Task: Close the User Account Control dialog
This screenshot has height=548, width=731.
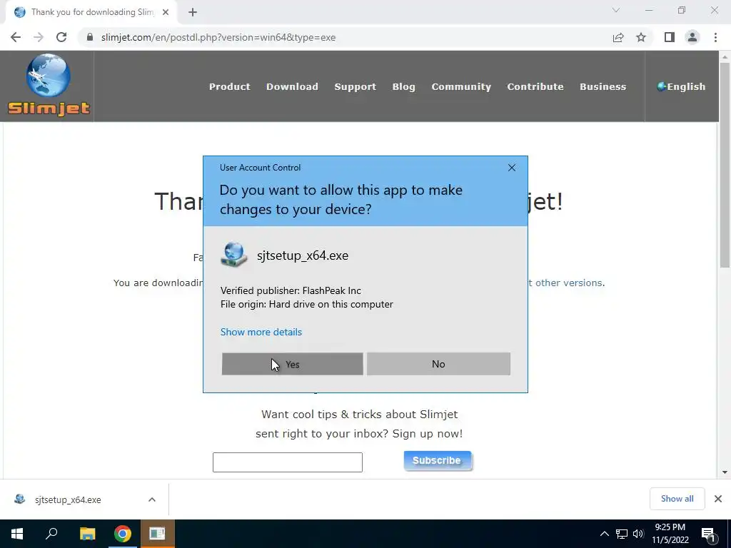Action: pos(511,168)
